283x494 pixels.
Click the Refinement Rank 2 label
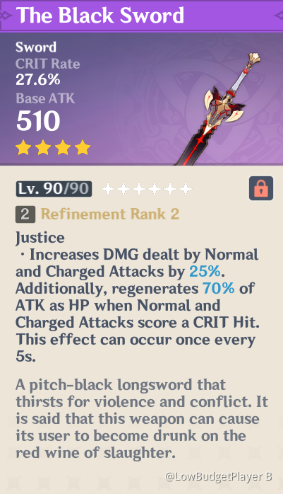(x=110, y=214)
